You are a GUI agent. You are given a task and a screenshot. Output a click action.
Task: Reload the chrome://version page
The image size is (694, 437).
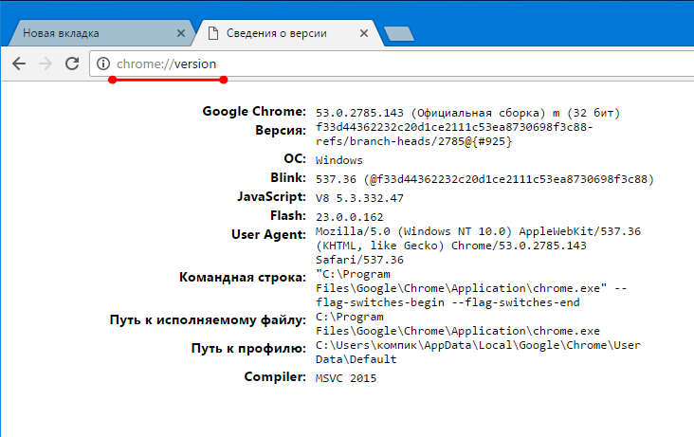[72, 64]
